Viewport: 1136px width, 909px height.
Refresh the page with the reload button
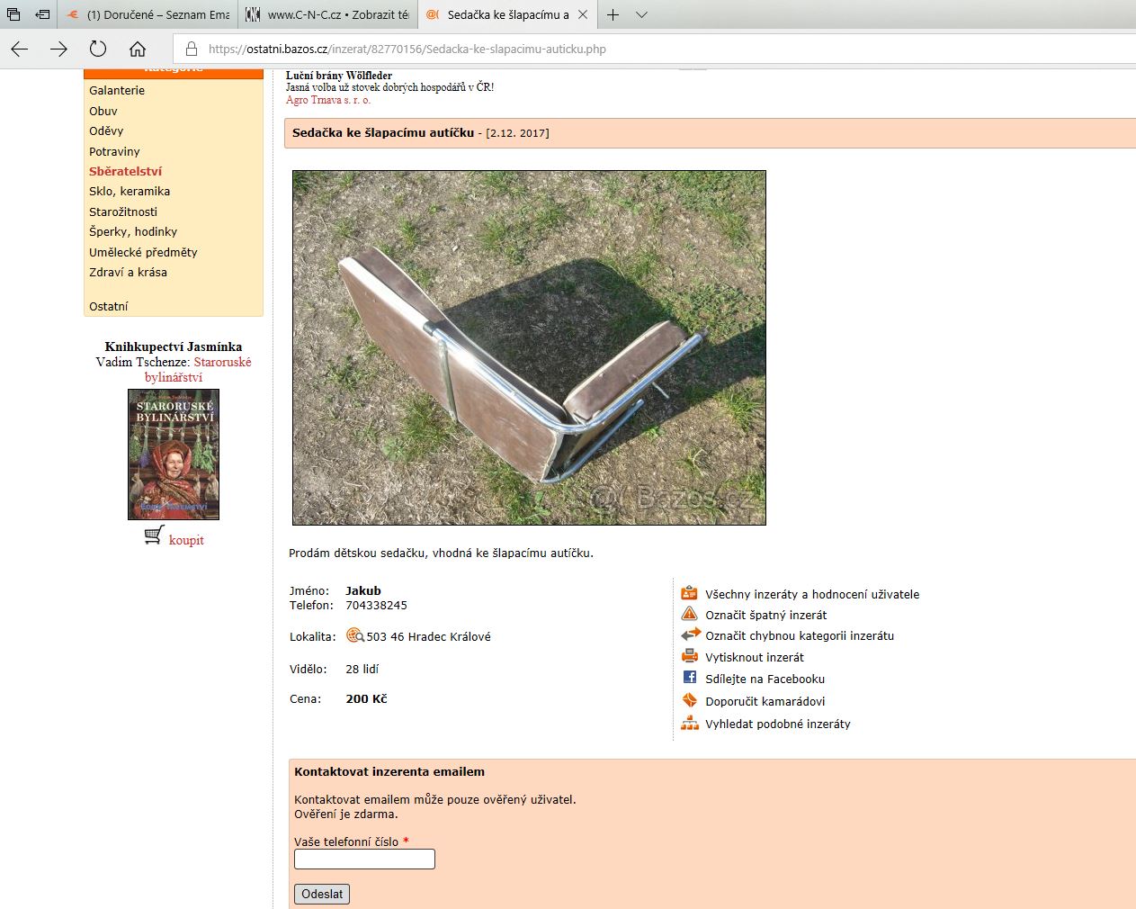(x=98, y=49)
